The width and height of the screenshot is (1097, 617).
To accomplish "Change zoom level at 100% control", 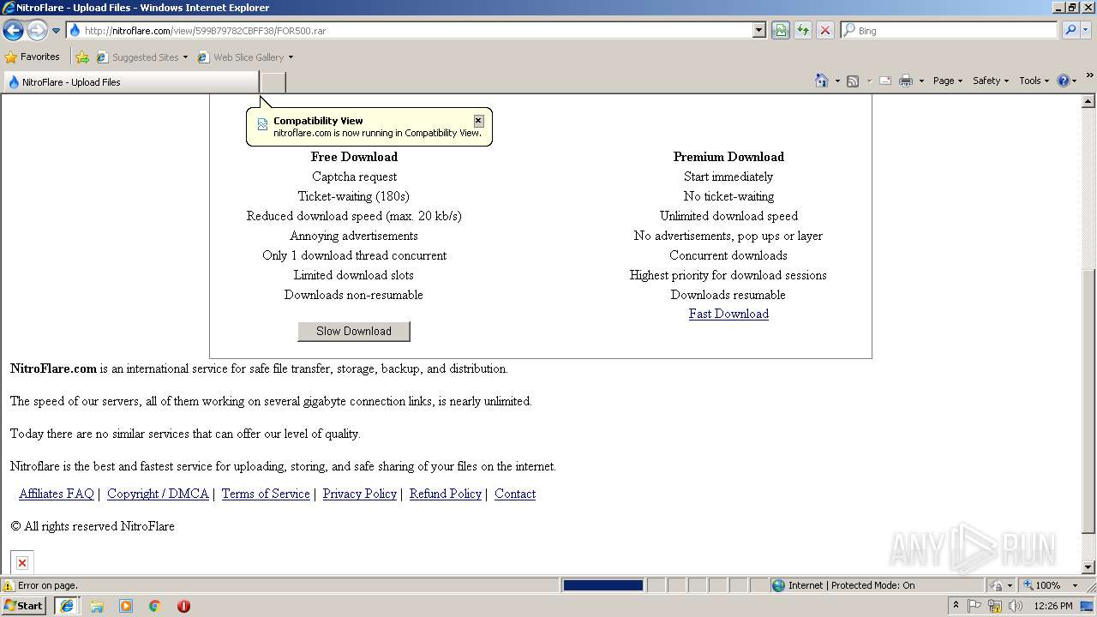I will [x=1050, y=585].
